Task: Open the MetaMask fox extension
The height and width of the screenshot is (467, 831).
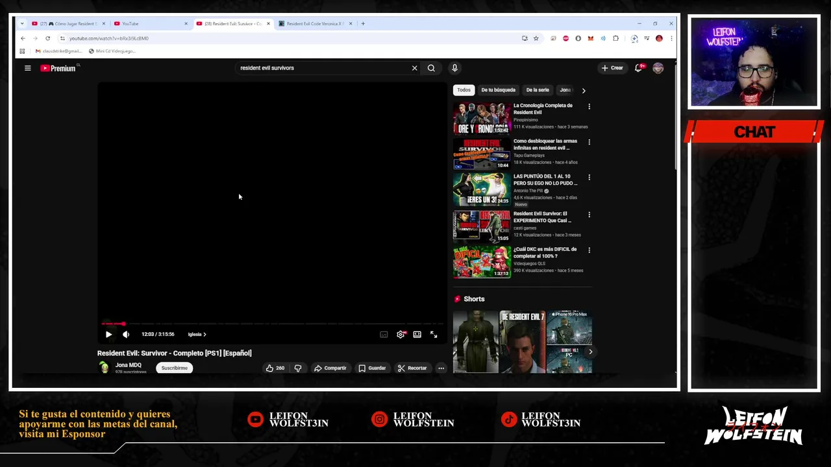Action: point(590,38)
